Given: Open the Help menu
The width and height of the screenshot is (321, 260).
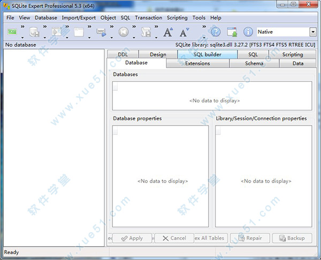Looking at the screenshot, I should point(216,18).
